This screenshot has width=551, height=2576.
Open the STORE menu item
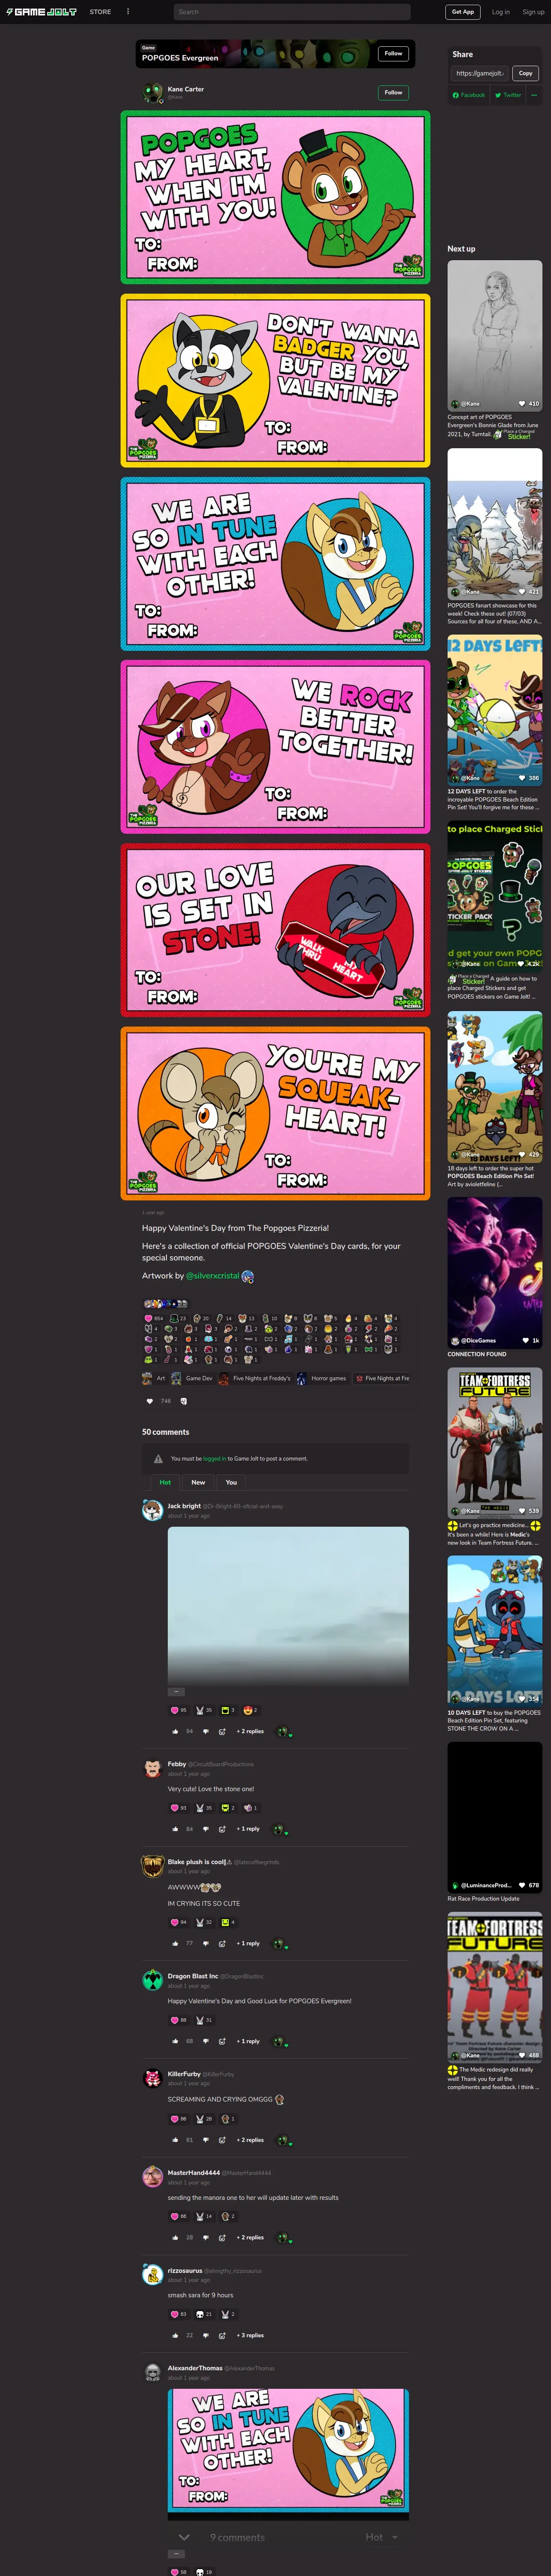[x=100, y=12]
